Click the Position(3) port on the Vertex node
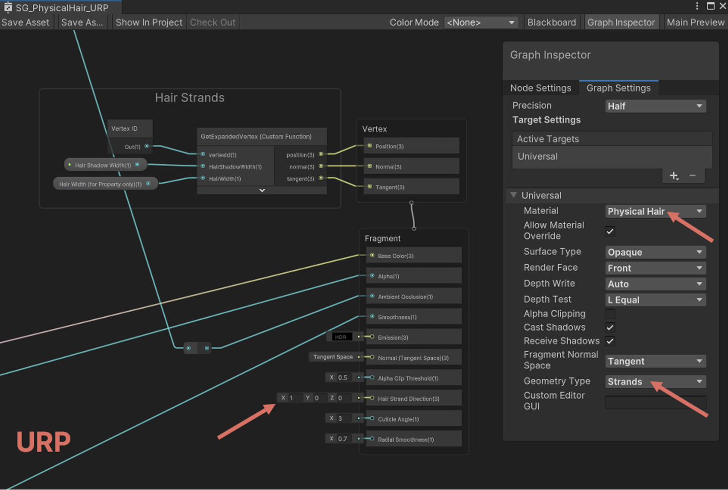 [x=370, y=146]
